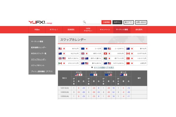Open the 口座開設 account button
Image resolution: width=176 pixels, height=117 pixels.
point(106,22)
